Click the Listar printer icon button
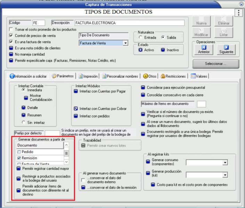This screenshot has height=208, width=245. click(x=224, y=33)
